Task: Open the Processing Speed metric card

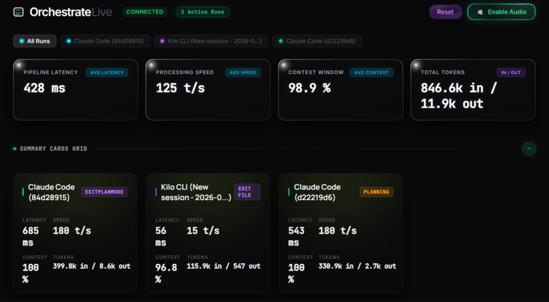Action: [x=208, y=90]
